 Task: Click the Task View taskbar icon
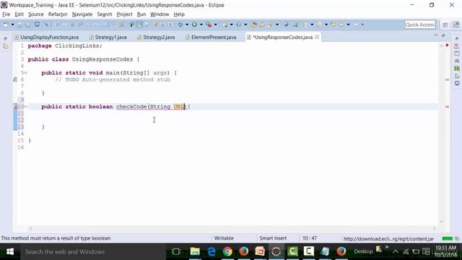(176, 251)
